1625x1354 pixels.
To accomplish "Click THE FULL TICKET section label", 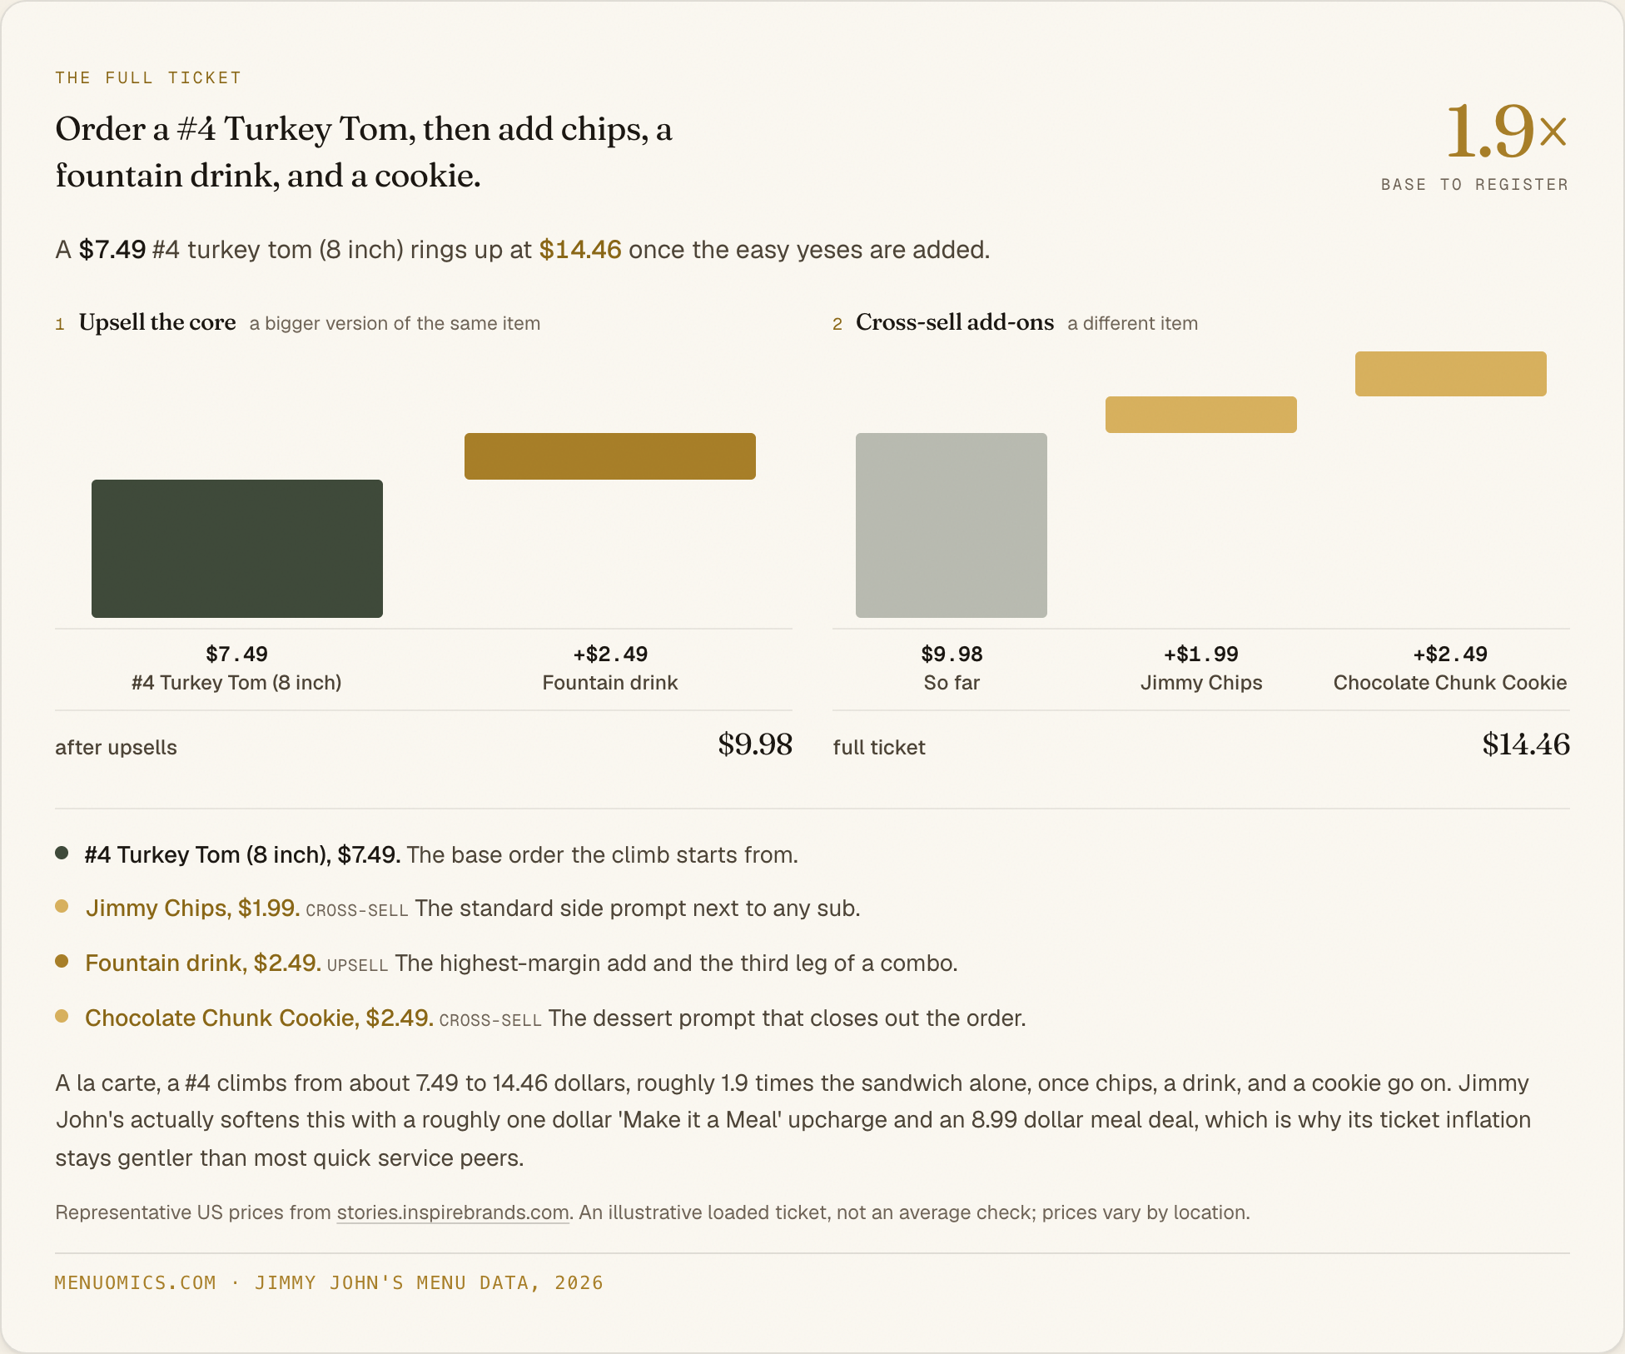I will point(148,77).
